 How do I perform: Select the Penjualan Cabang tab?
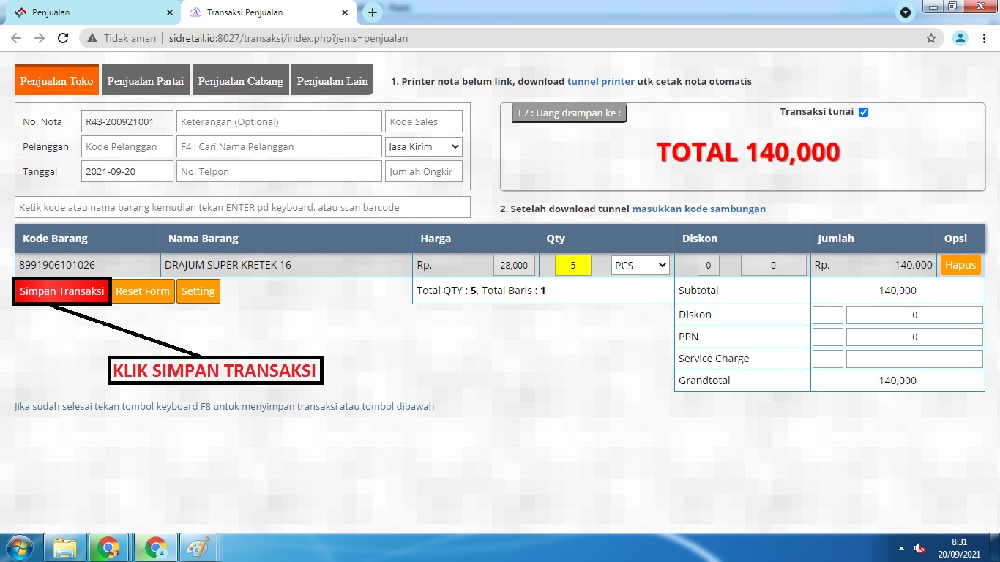coord(240,80)
